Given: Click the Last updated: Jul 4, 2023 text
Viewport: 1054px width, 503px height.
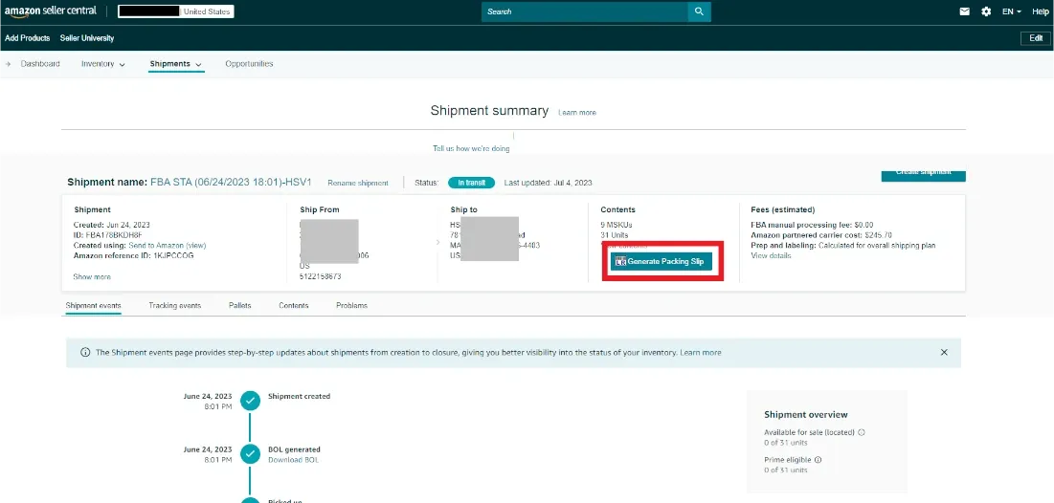Looking at the screenshot, I should tap(548, 183).
